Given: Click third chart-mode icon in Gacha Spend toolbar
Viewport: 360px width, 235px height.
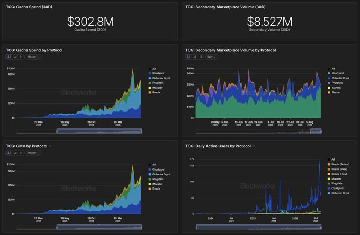Looking at the screenshot, I should [x=21, y=57].
